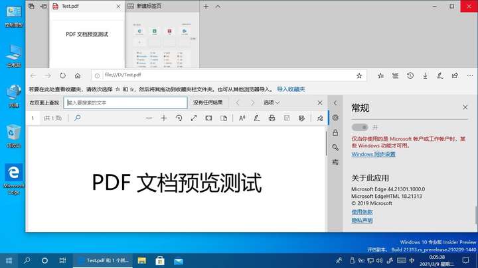Click the 新建标签页 tab preview thumbnail
The height and width of the screenshot is (268, 478).
click(162, 40)
